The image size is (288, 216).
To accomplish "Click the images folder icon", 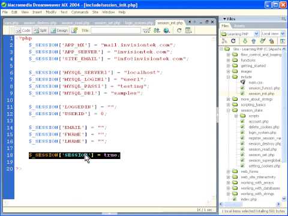I will pyautogui.click(x=235, y=71).
